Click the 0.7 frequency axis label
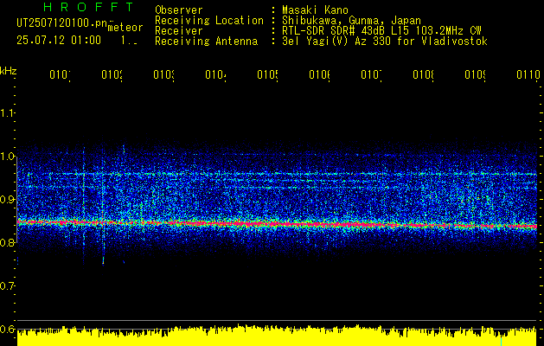This screenshot has height=346, width=544. [7, 286]
